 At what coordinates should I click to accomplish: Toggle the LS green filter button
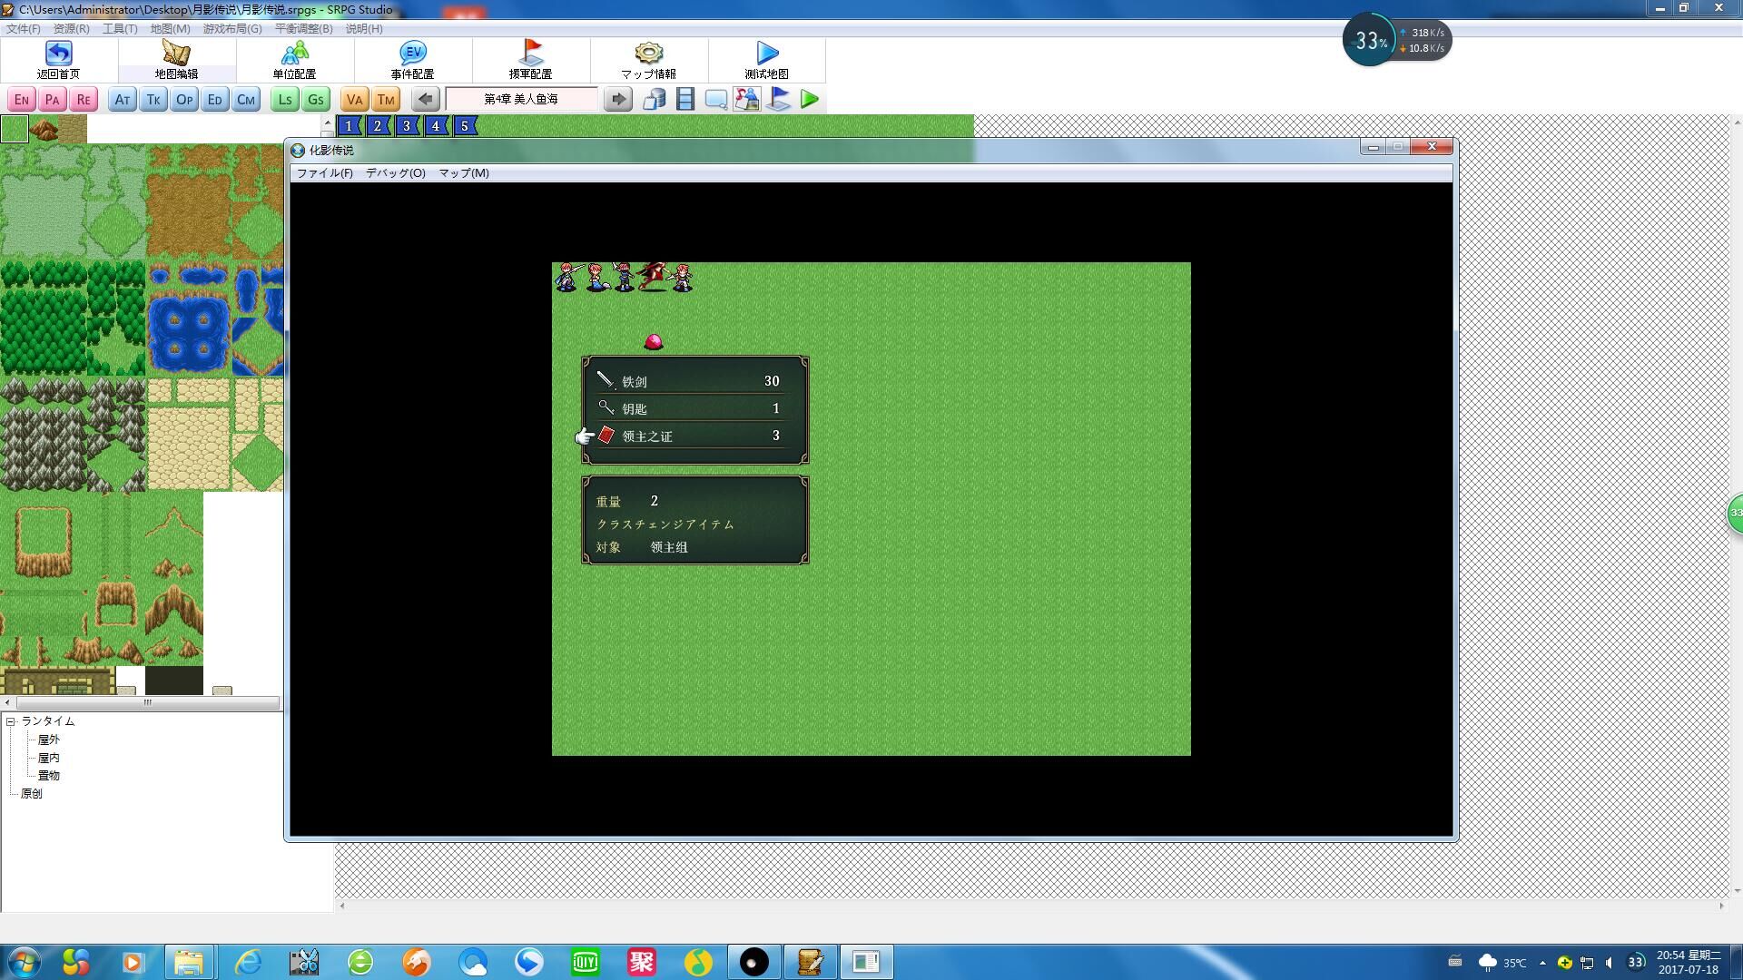285,100
